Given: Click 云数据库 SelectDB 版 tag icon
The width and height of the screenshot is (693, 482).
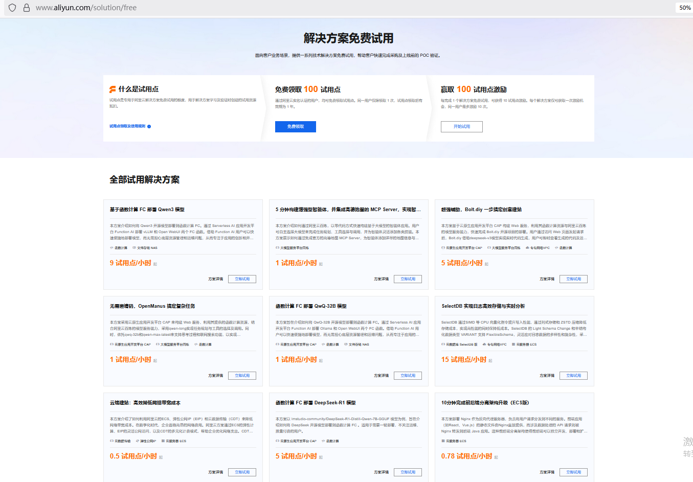Looking at the screenshot, I should pyautogui.click(x=443, y=345).
